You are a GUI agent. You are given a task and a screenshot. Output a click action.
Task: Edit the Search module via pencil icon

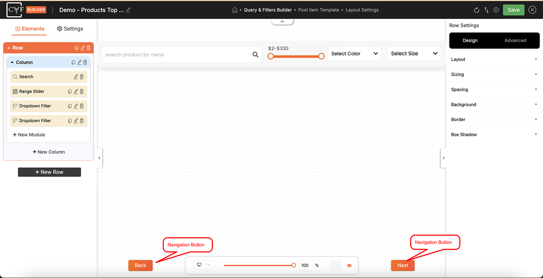point(76,77)
